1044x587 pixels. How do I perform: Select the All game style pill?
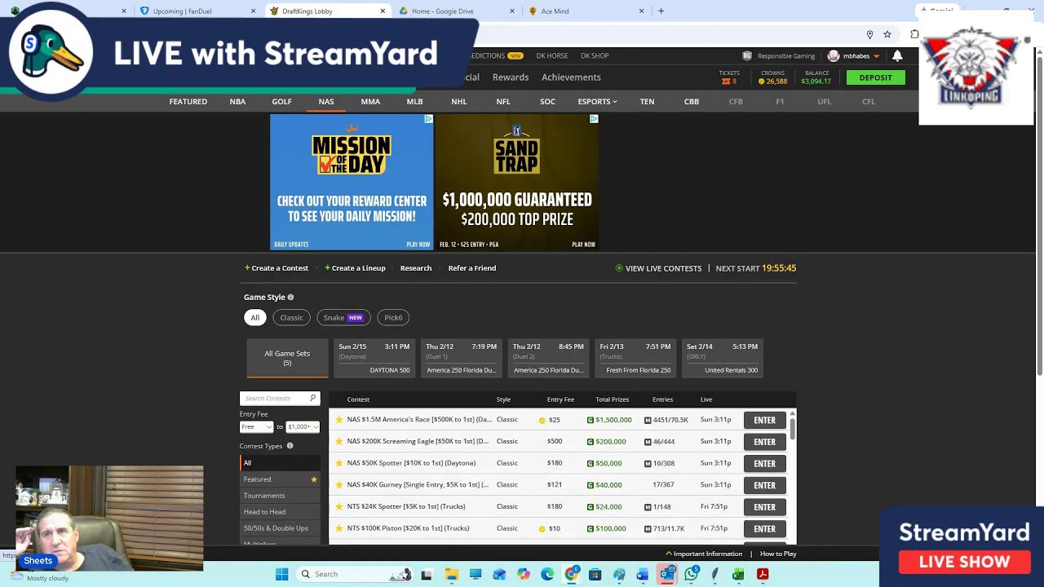[x=254, y=317]
